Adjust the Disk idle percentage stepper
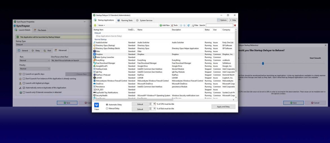 coord(150,109)
